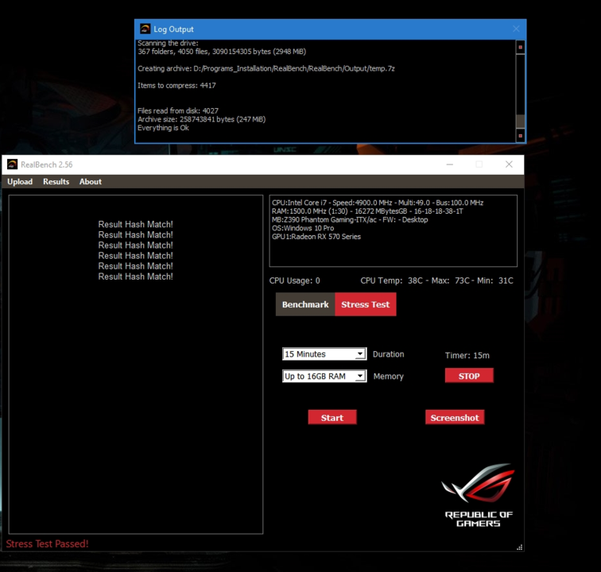The width and height of the screenshot is (601, 572).
Task: Click the 'Stress Test Passed!' status text
Action: [x=47, y=543]
